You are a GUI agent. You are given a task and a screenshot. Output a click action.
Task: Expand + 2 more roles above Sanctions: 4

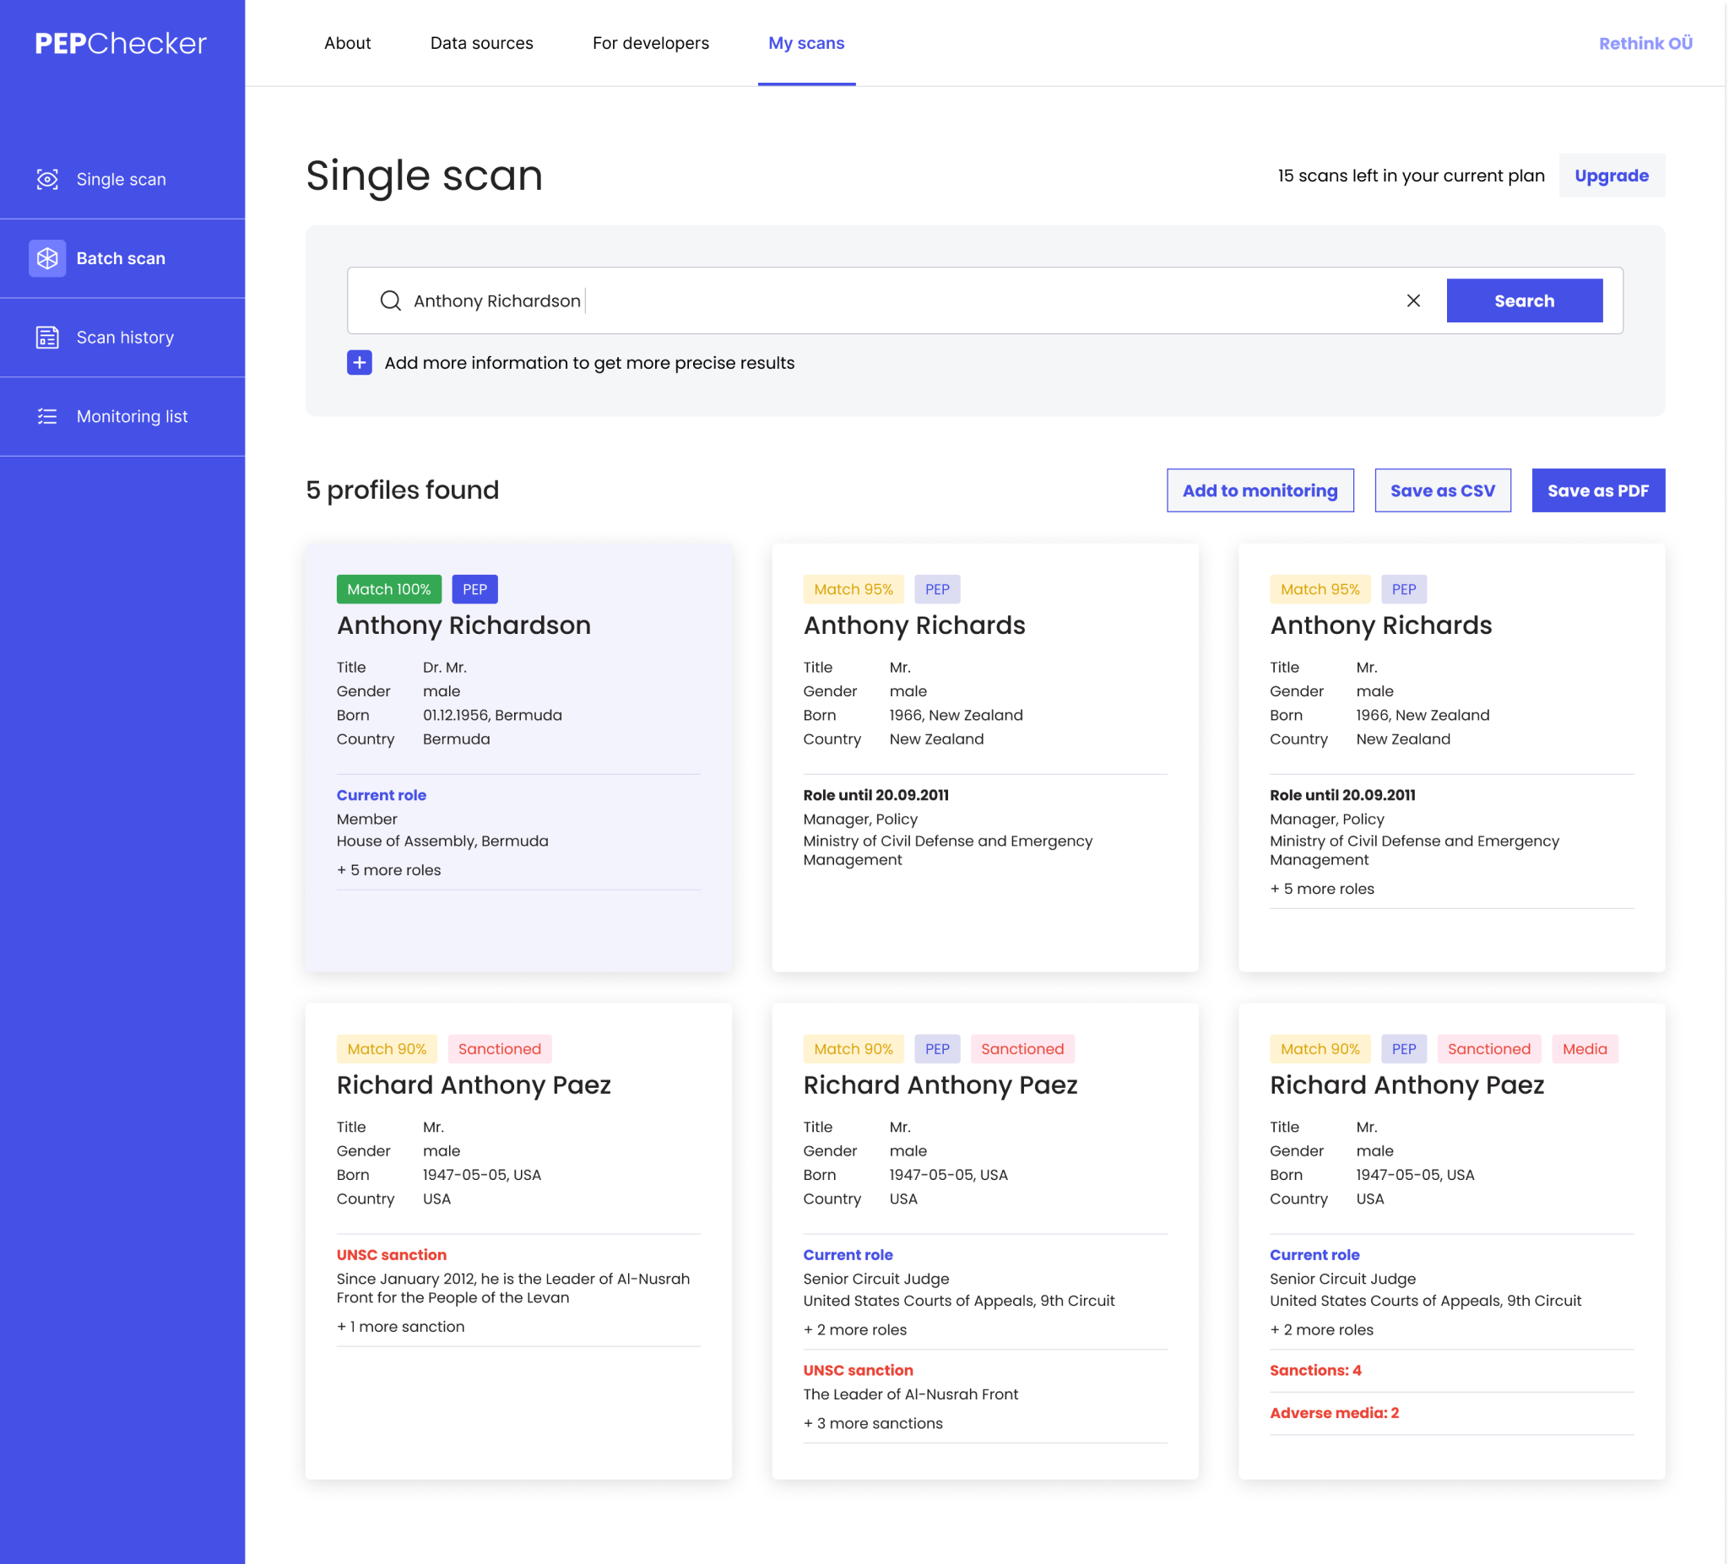1320,1330
